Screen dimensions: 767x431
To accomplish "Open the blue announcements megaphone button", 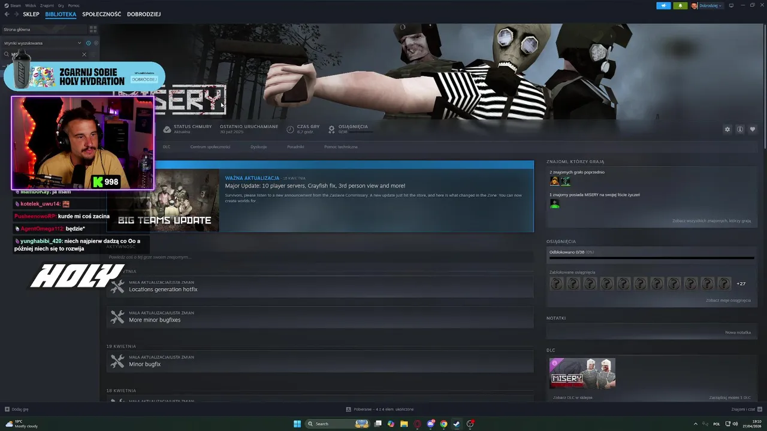I will [663, 5].
